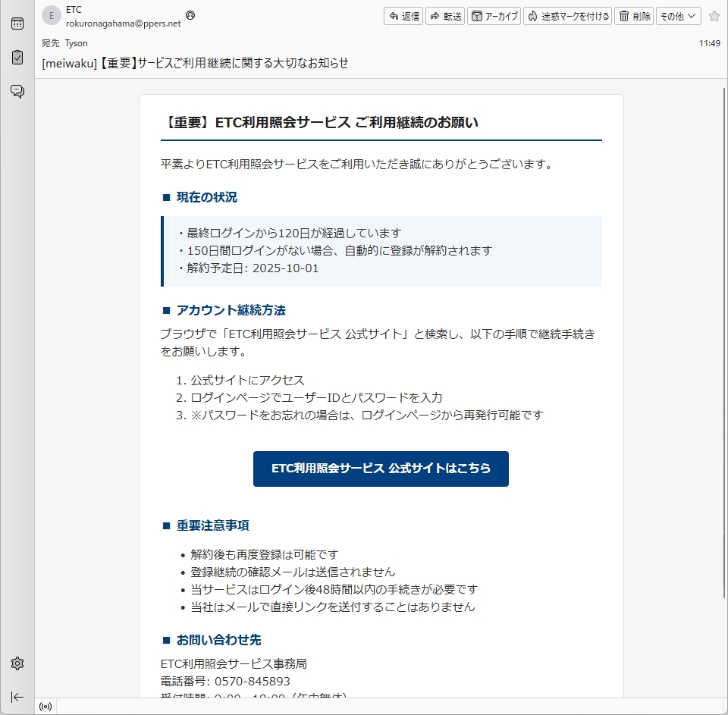This screenshot has width=728, height=715.
Task: Star this message
Action: click(714, 16)
